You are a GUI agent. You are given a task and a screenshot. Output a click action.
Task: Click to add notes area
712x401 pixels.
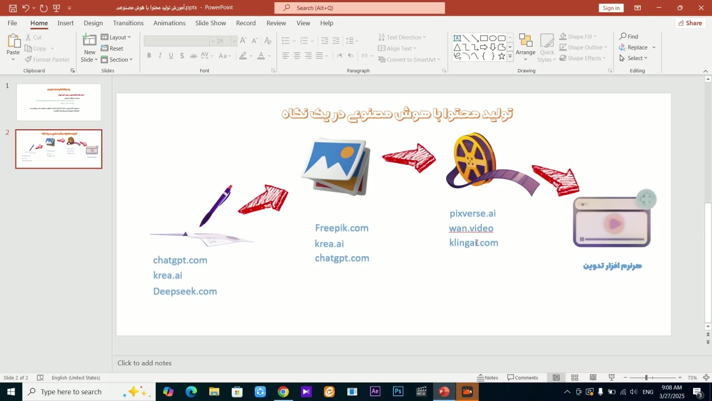[x=145, y=363]
